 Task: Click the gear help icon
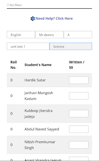pos(33,19)
